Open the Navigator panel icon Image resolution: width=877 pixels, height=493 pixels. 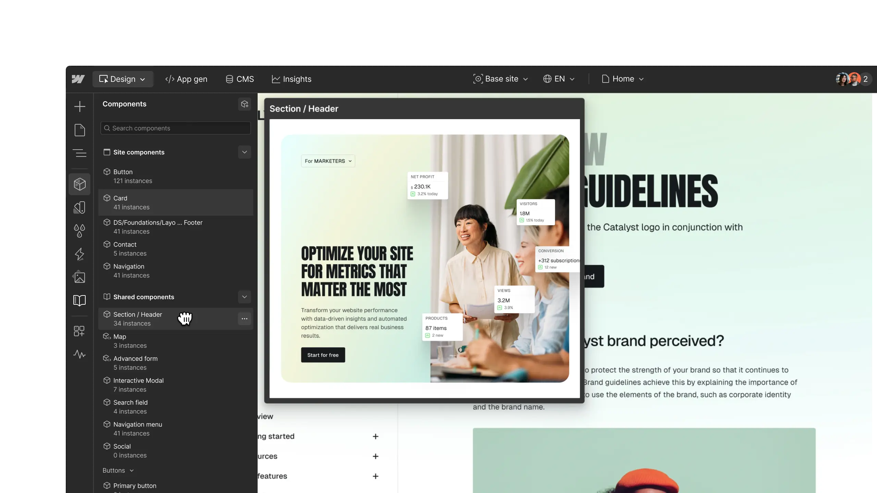tap(79, 153)
